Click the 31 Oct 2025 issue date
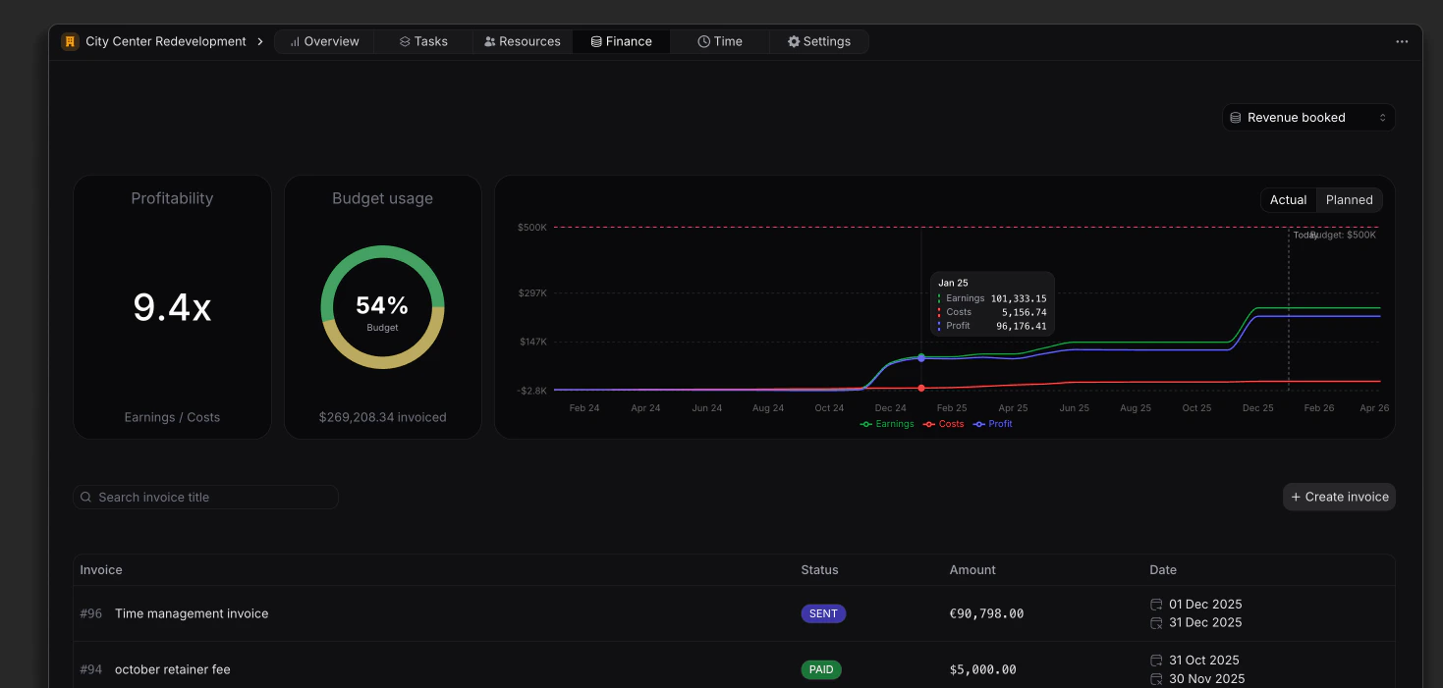The height and width of the screenshot is (688, 1443). (1204, 661)
